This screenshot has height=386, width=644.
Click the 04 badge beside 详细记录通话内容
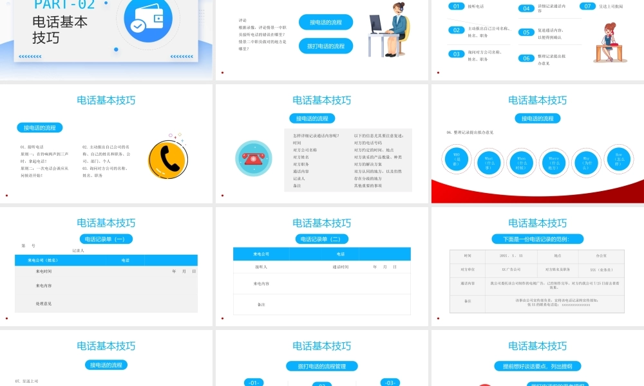(526, 8)
